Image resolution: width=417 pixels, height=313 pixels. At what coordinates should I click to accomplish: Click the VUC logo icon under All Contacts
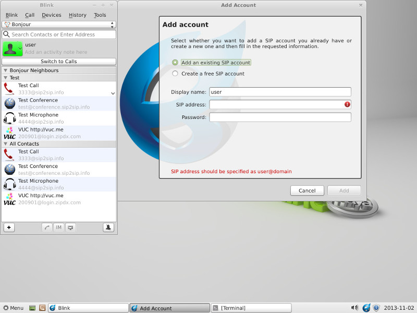[10, 199]
